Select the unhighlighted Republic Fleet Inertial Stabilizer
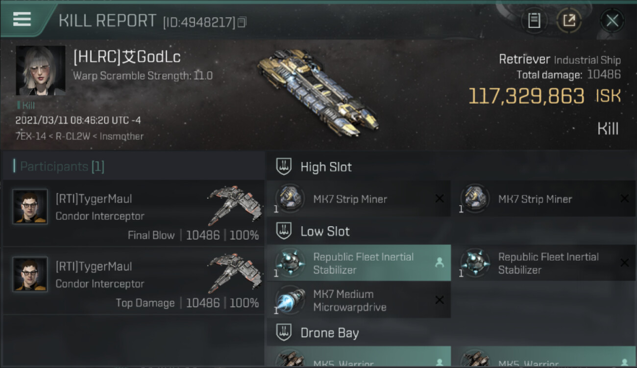 [543, 263]
